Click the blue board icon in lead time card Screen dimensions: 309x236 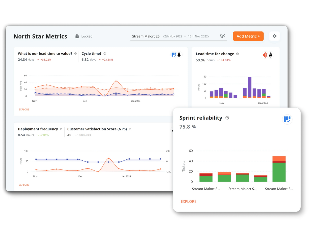click(174, 55)
